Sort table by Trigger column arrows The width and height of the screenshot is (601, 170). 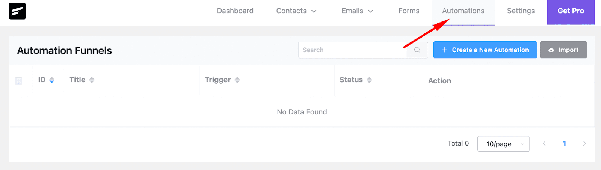(x=237, y=80)
